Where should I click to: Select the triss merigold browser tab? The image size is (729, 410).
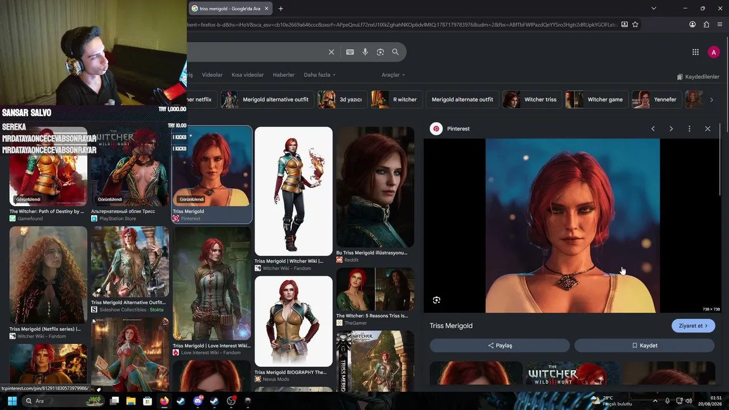pyautogui.click(x=230, y=9)
